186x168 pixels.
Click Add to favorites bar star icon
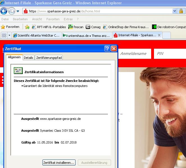27,27
